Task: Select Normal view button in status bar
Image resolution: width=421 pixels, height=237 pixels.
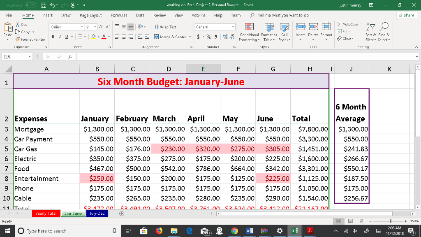Action: (x=339, y=221)
